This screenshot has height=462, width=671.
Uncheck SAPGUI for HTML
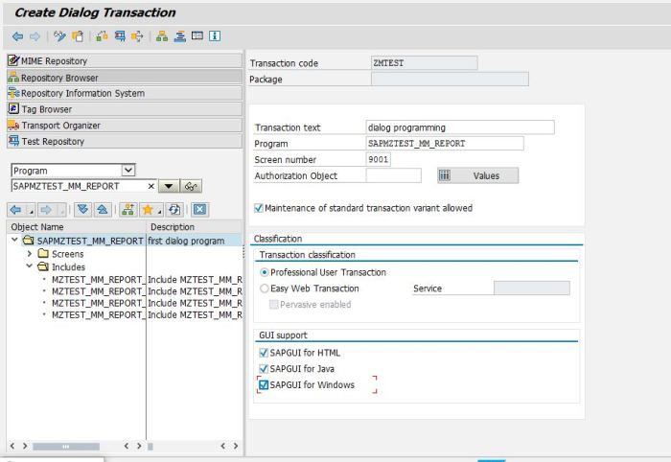pyautogui.click(x=264, y=353)
